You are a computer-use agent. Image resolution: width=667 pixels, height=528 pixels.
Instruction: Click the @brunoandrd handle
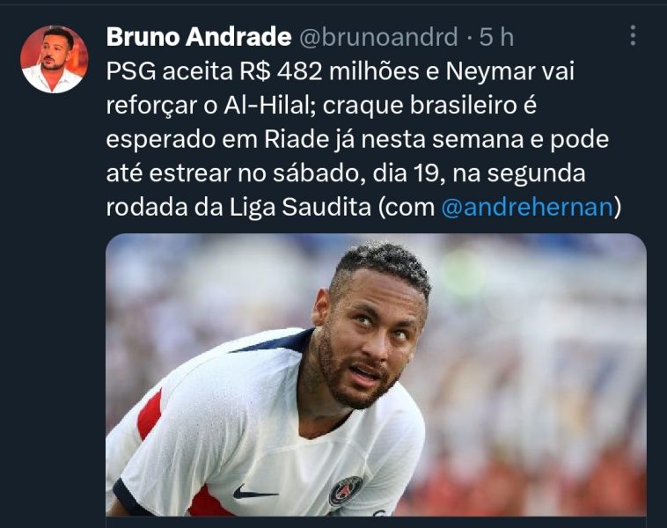click(x=379, y=37)
